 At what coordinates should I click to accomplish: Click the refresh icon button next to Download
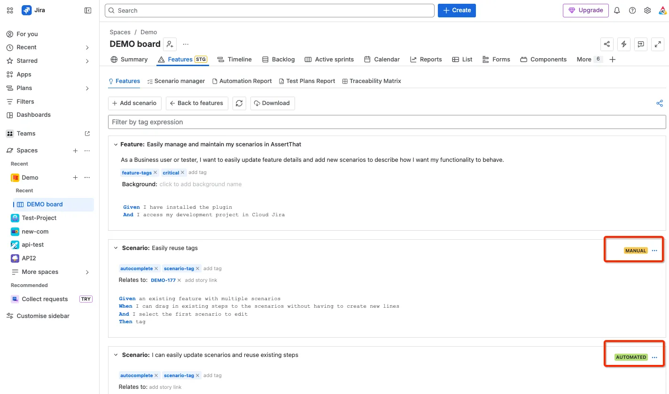point(240,103)
